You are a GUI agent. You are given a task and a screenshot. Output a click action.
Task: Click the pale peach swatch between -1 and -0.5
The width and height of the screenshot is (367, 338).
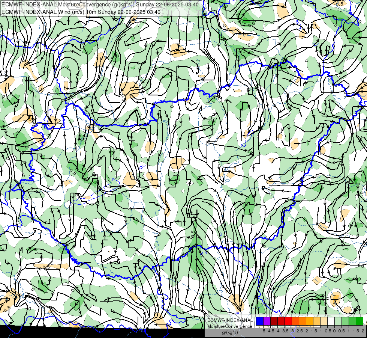pos(324,321)
